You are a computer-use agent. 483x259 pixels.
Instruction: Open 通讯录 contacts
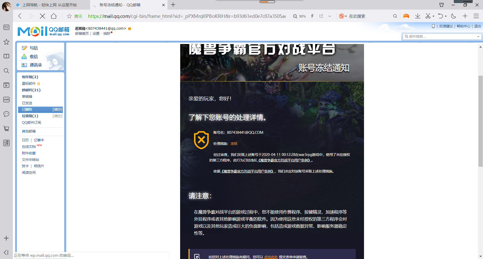tap(35, 65)
